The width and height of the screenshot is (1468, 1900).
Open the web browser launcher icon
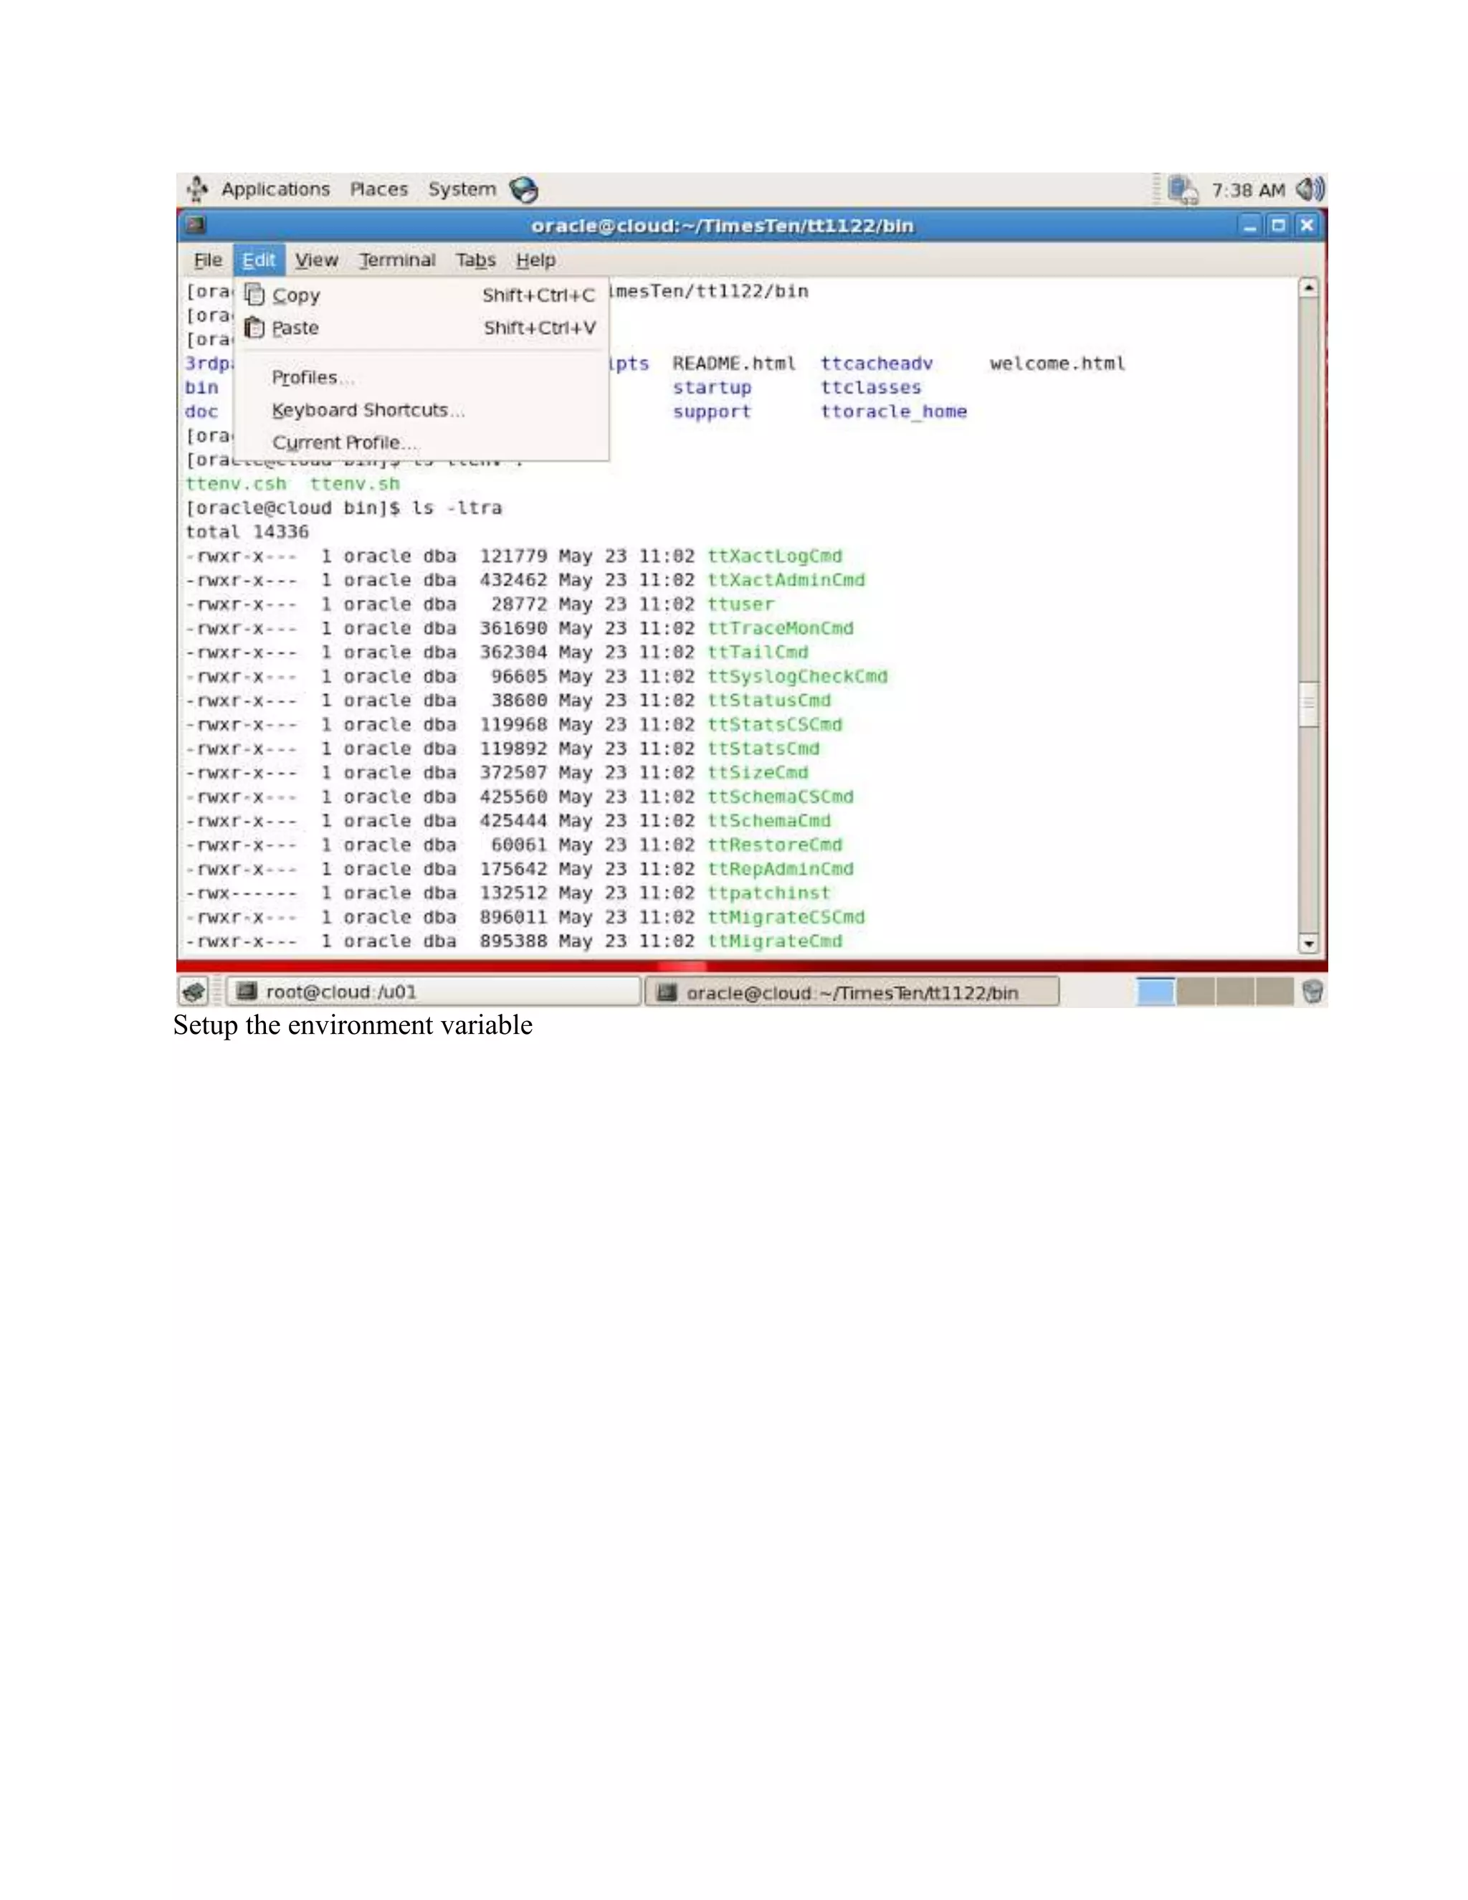523,190
